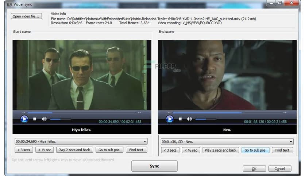Screen dimensions: 305x176
Task: Mute the start scene speaker icon
Action: (44, 119)
